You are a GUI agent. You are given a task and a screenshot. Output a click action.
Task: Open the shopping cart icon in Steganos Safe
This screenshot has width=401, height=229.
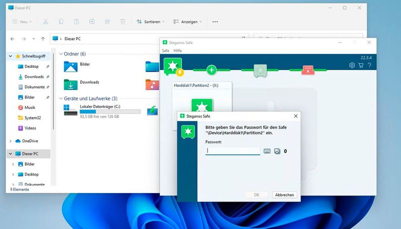pyautogui.click(x=361, y=65)
